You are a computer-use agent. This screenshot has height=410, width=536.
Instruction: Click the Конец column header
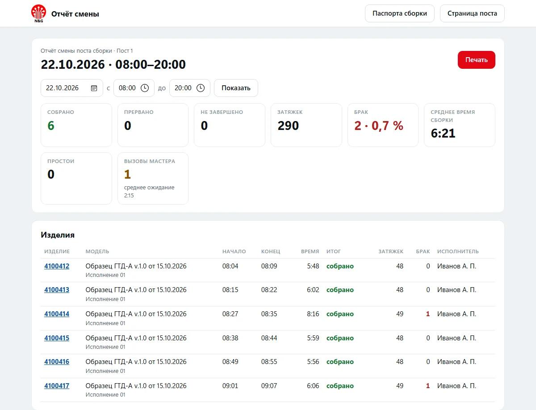click(271, 251)
